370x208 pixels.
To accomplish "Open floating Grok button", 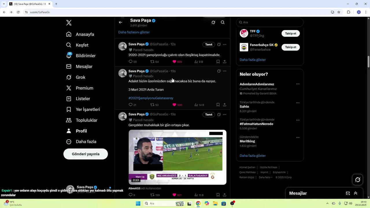I will pos(358,180).
